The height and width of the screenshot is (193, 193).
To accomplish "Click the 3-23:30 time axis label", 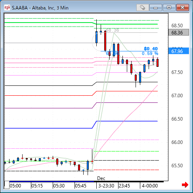I will click(x=106, y=186).
